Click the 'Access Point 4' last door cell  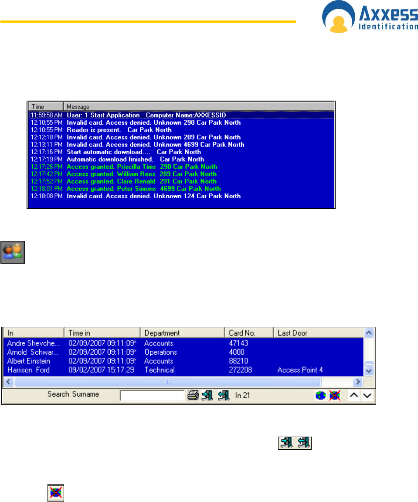coord(300,370)
